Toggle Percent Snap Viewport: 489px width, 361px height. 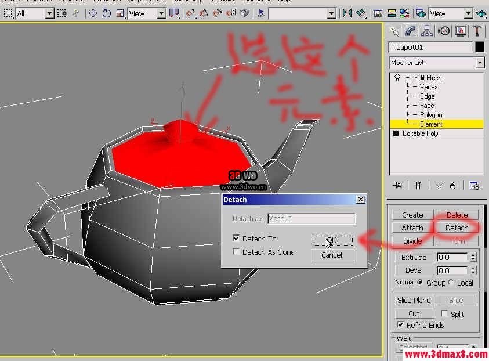point(218,13)
